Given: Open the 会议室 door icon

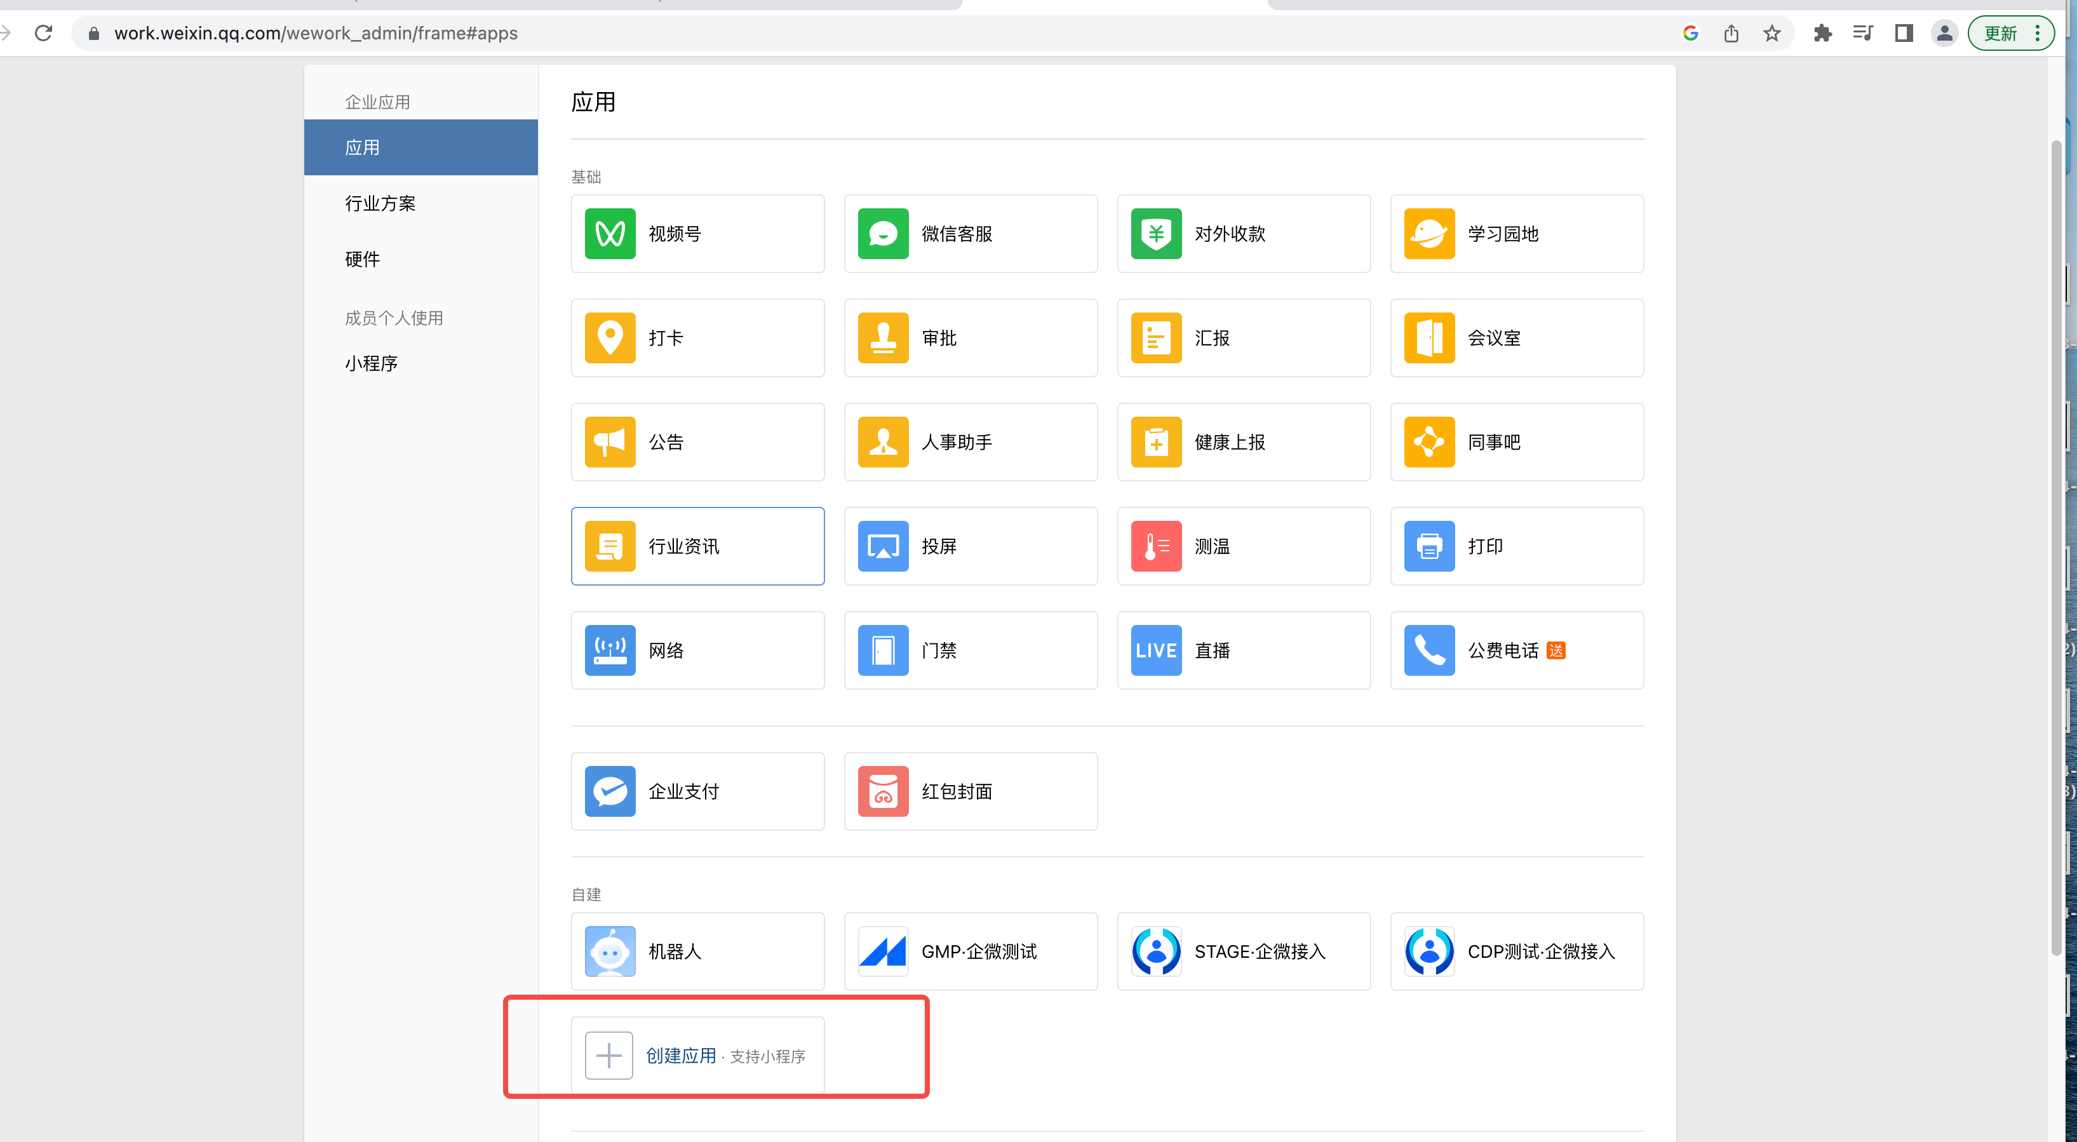Looking at the screenshot, I should point(1428,338).
